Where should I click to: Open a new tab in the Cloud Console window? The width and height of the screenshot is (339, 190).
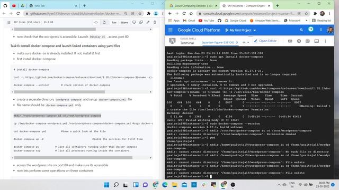pos(277,6)
